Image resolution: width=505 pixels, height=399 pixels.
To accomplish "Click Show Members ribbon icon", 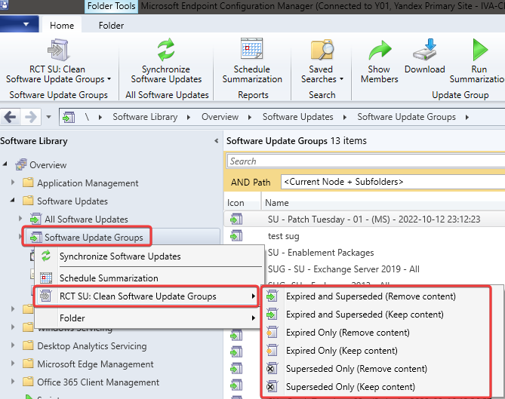I will (x=380, y=51).
